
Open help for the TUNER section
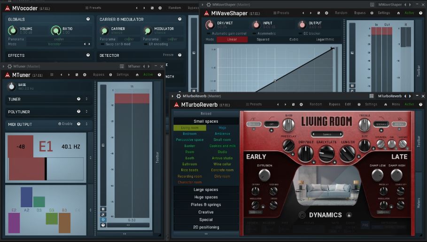(78, 99)
